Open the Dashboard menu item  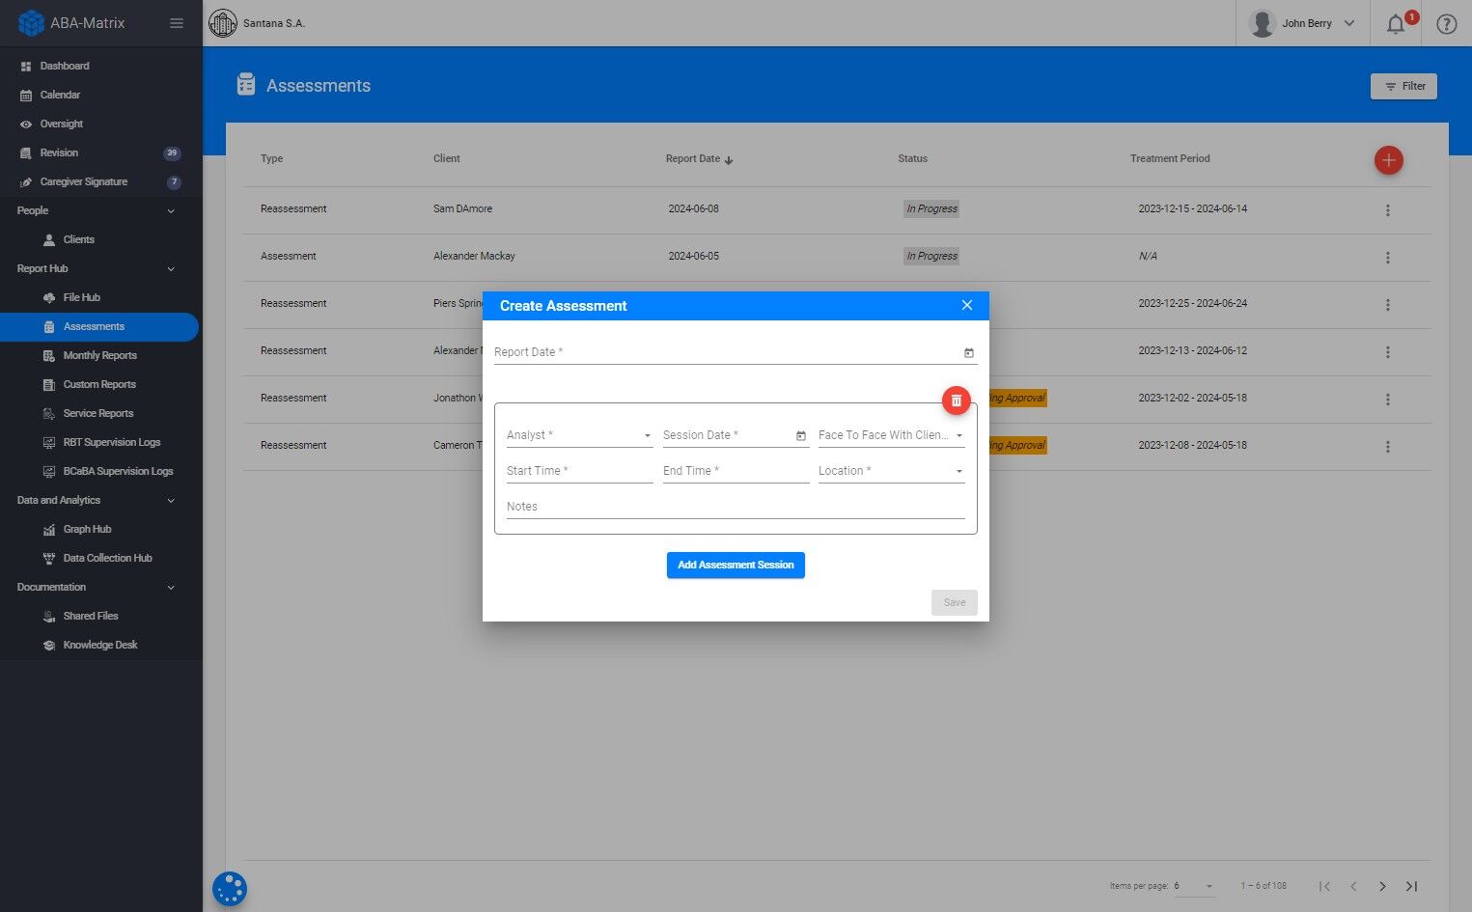[65, 66]
